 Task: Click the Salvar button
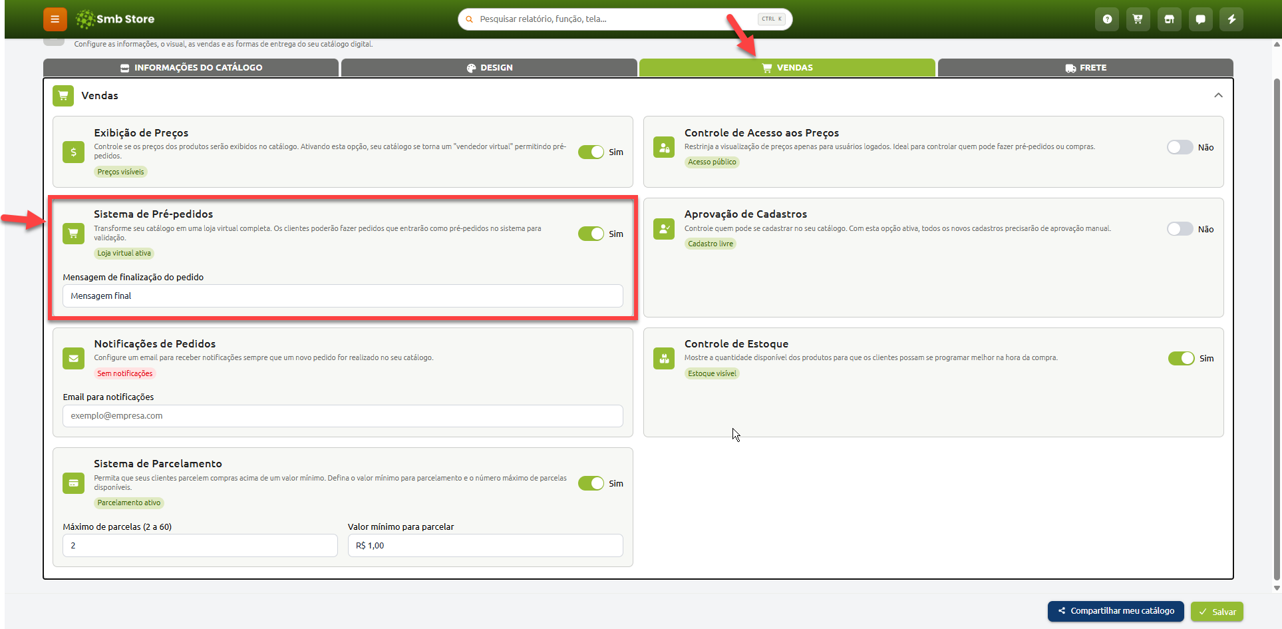1217,612
